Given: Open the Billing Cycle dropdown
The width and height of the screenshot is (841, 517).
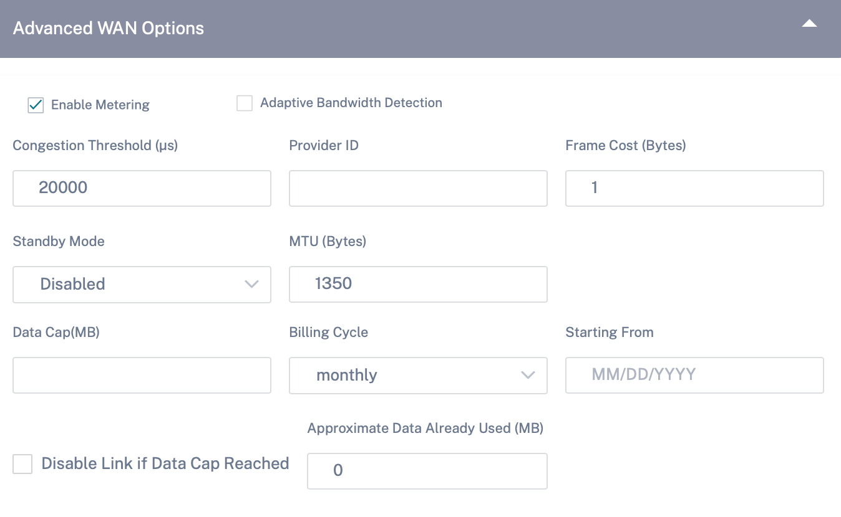Looking at the screenshot, I should click(418, 375).
